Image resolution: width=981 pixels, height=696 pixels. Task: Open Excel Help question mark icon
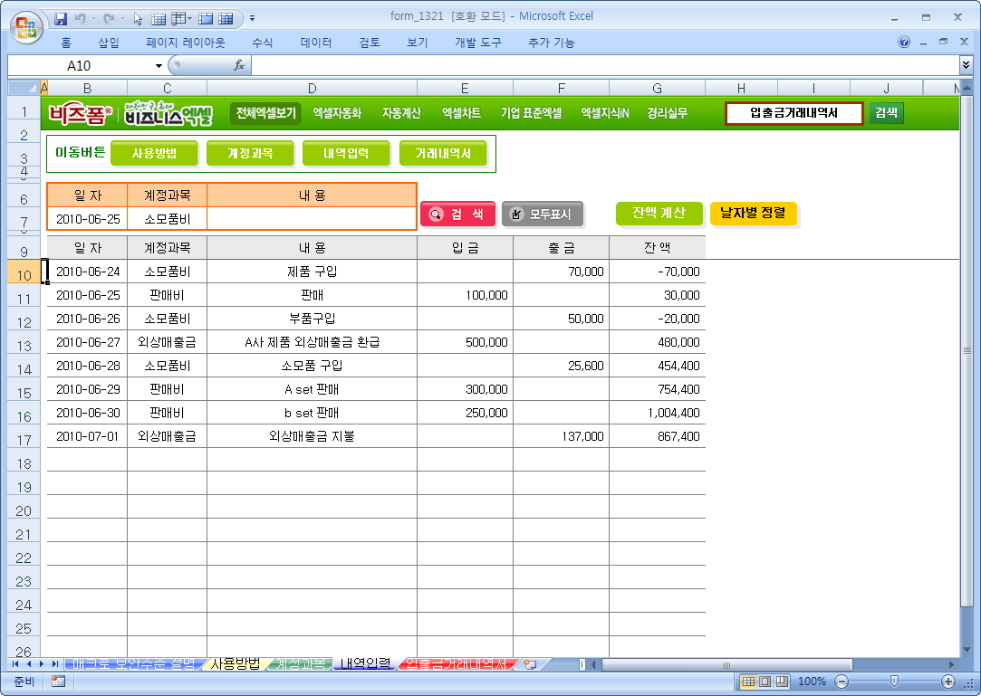click(904, 43)
